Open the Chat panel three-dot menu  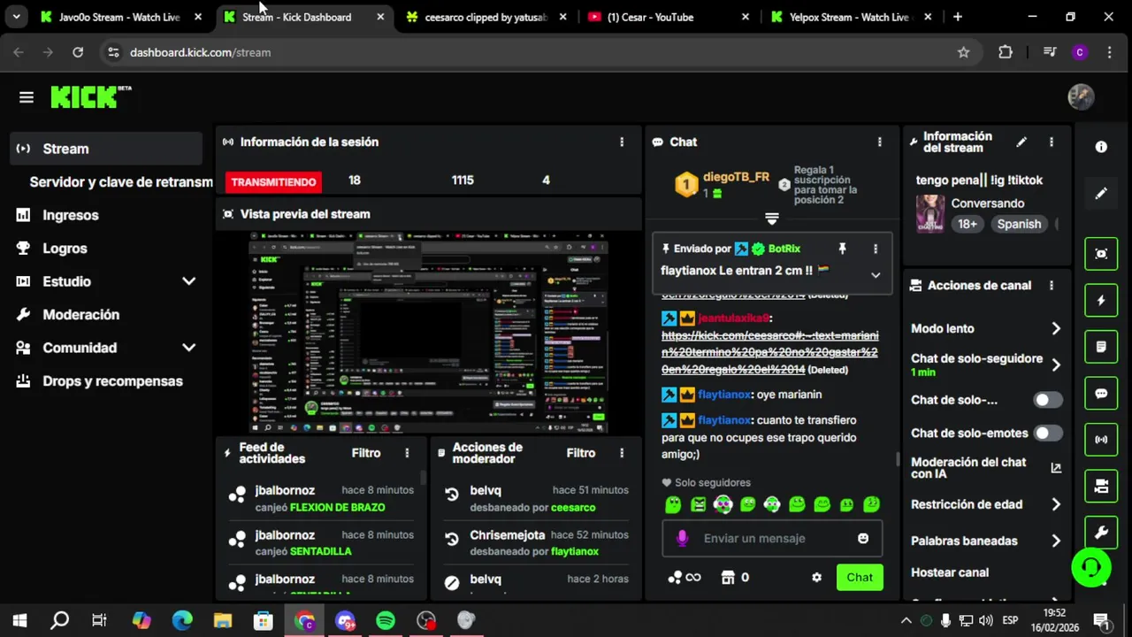tap(879, 142)
